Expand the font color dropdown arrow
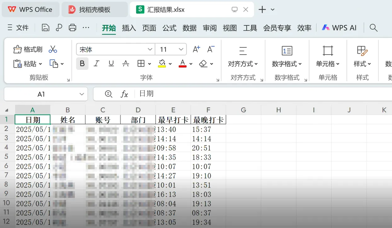The width and height of the screenshot is (392, 228). (191, 64)
